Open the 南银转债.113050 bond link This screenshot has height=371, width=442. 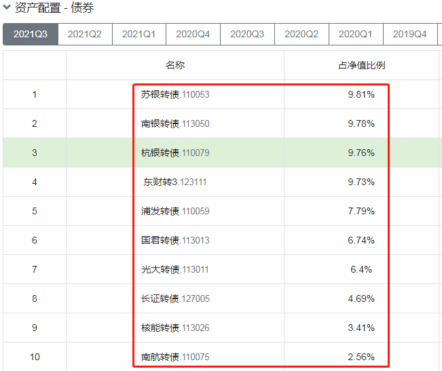point(175,124)
